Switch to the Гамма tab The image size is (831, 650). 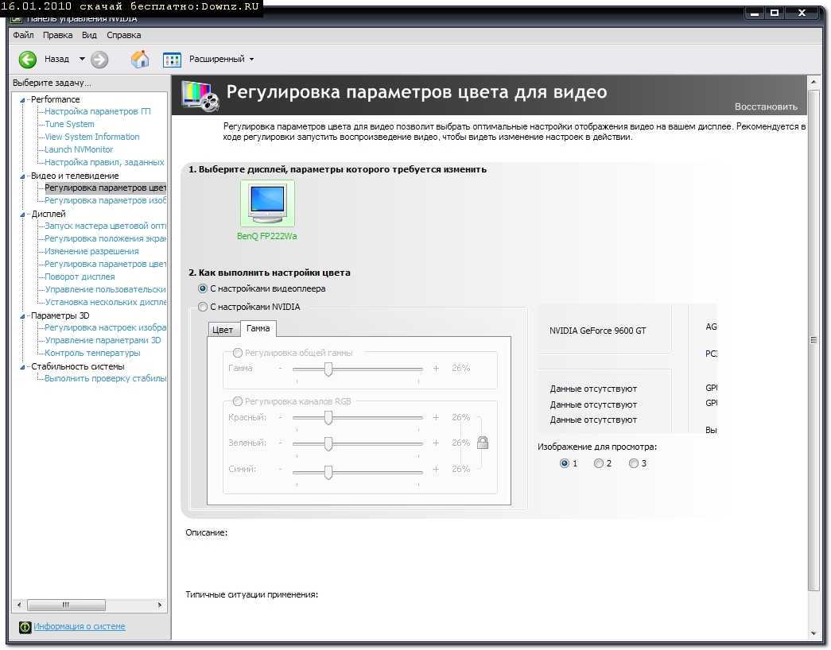(x=258, y=328)
